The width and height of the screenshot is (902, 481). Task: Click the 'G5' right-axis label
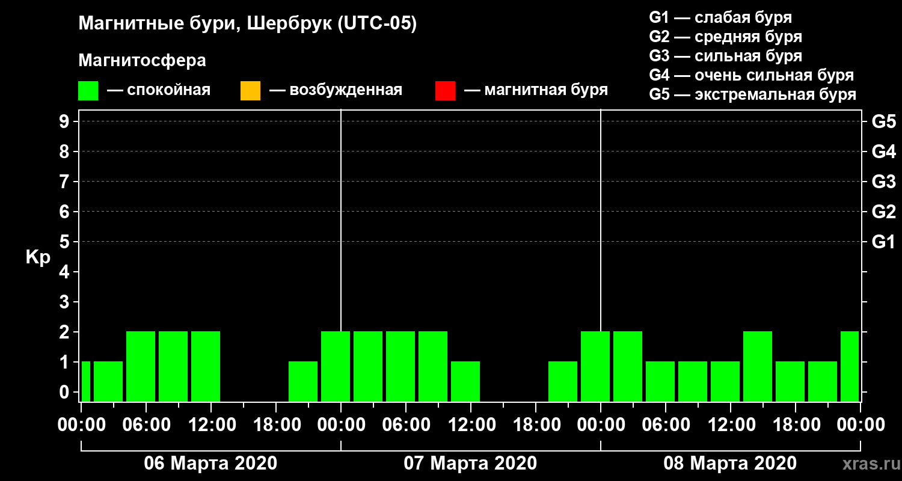pos(883,121)
